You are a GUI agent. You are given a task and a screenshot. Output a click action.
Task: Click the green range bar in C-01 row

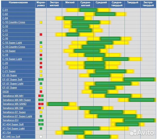click(88, 10)
